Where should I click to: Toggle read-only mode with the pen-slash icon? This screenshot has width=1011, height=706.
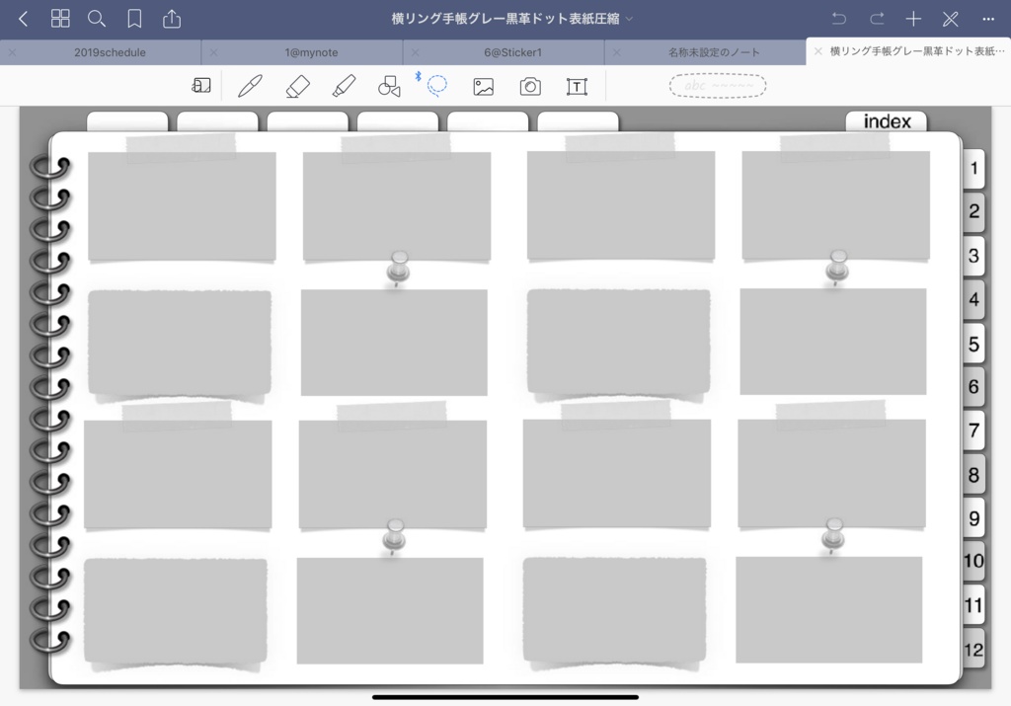(x=950, y=18)
